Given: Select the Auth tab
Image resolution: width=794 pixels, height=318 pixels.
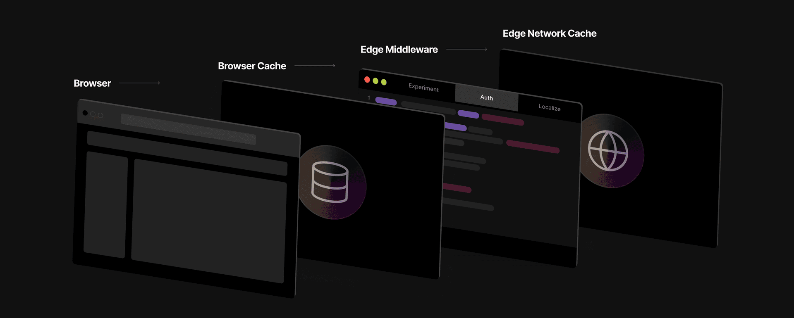Looking at the screenshot, I should coord(486,97).
